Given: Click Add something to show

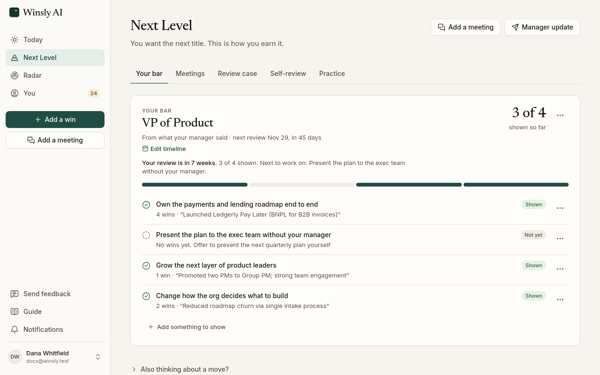Looking at the screenshot, I should pos(187,327).
